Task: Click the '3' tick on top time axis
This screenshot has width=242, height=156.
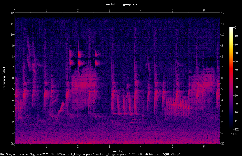Action: (109, 10)
